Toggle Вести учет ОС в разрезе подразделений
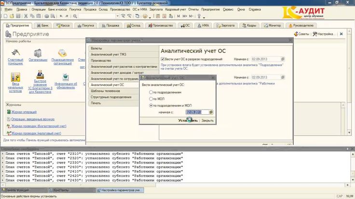355x199 pixels. coord(163,59)
